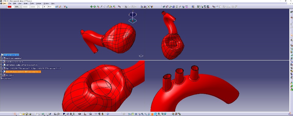
Task: Click the Zoom Out magnifier icon
Action: (x=146, y=114)
